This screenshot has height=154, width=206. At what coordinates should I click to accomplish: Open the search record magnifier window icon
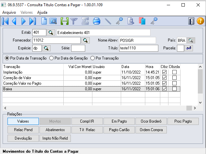(x=53, y=21)
